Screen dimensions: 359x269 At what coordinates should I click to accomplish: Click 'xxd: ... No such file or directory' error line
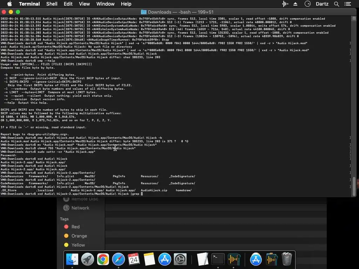click(x=66, y=47)
